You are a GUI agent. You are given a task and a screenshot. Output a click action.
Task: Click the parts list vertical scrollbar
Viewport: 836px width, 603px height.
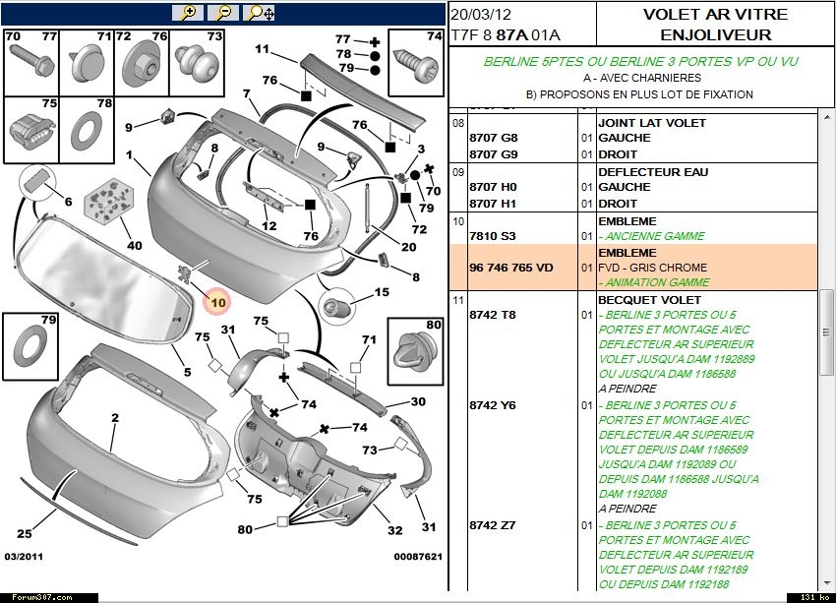pos(826,344)
